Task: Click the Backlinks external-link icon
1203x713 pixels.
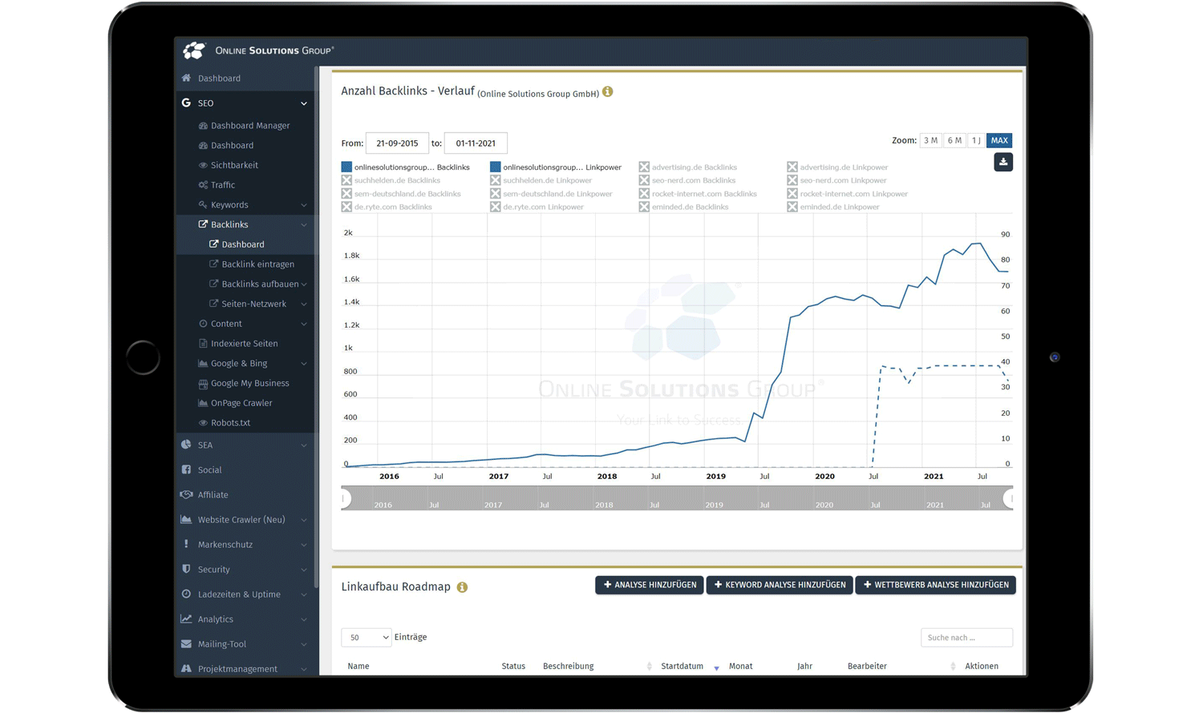Action: 203,224
